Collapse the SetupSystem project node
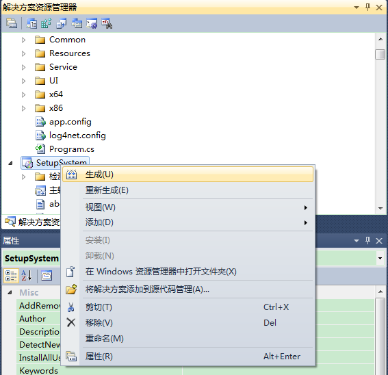The image size is (388, 375). (11, 163)
